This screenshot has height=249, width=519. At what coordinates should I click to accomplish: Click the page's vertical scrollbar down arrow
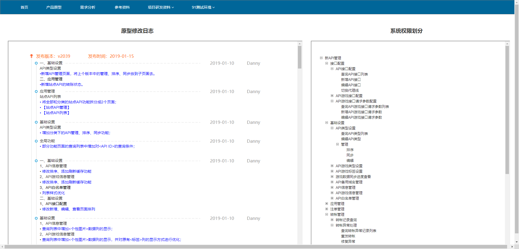click(517, 242)
